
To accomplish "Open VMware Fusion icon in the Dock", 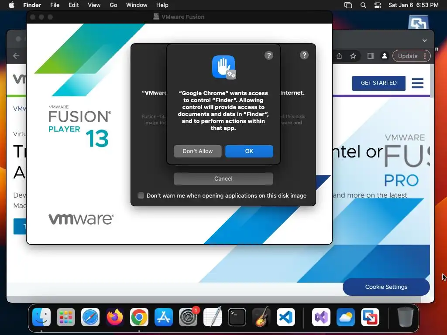I will pos(370,317).
